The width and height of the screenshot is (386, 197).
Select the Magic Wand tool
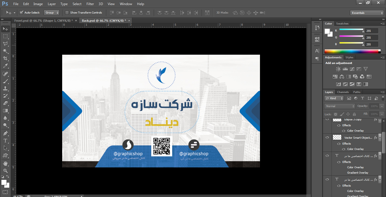[x=5, y=51]
